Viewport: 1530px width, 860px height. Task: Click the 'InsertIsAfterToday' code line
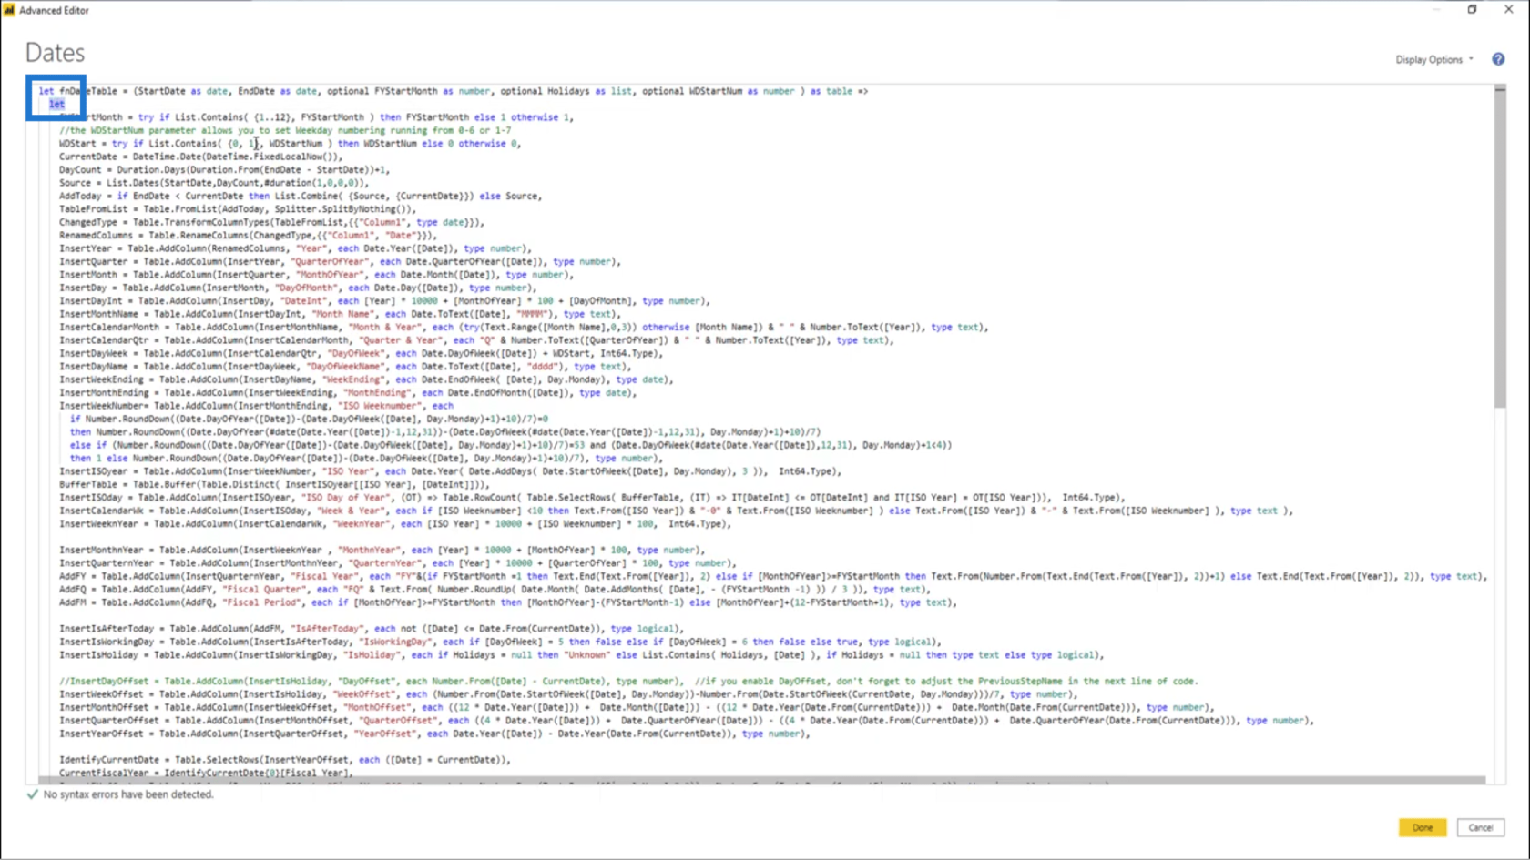372,628
